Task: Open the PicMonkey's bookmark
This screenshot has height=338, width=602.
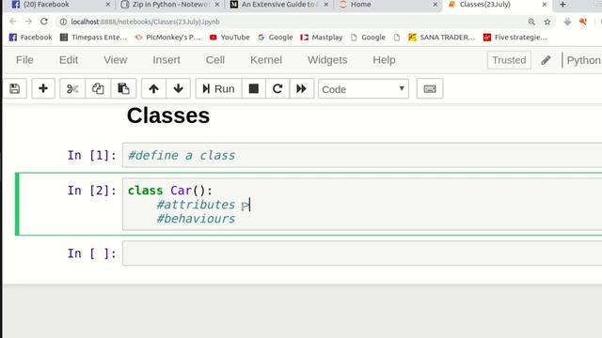Action: [168, 38]
